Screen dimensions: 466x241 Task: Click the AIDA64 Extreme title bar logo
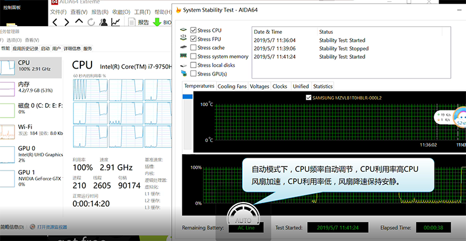tap(54, 2)
